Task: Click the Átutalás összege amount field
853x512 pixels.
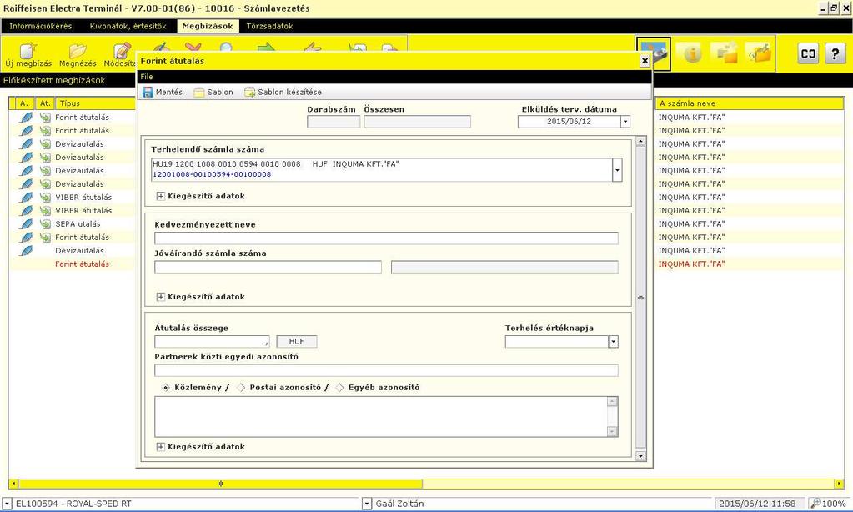Action: 212,342
